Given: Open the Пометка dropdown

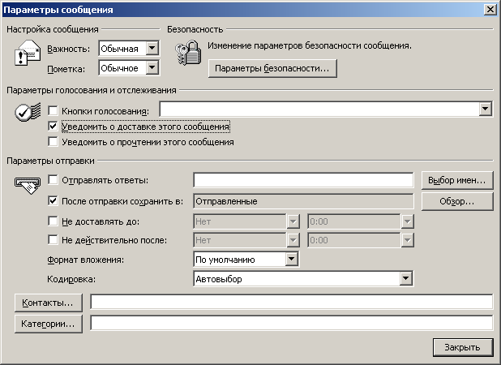Looking at the screenshot, I should click(152, 68).
